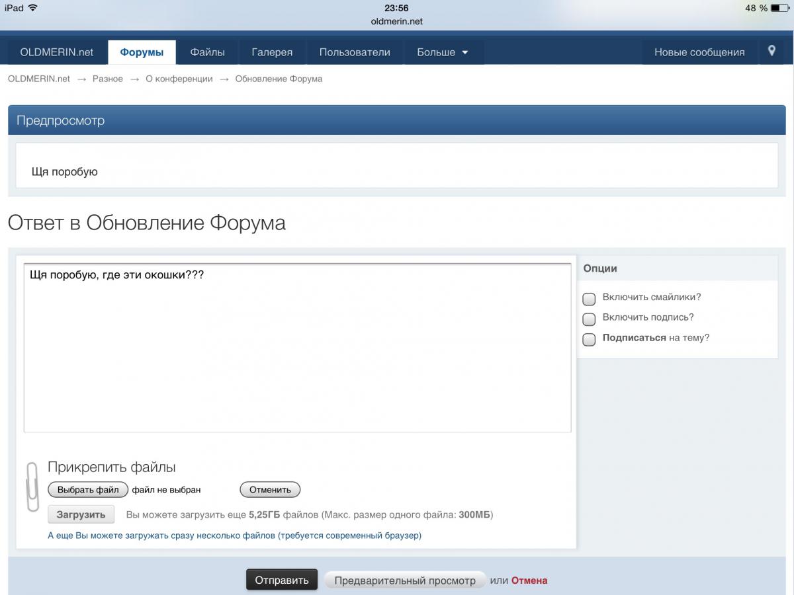Tap the 23:56 clock in status bar
Image resolution: width=794 pixels, height=595 pixels.
point(396,8)
